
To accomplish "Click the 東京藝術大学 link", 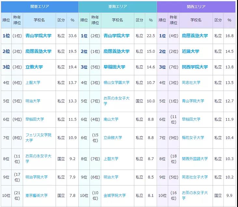I will (37, 196).
